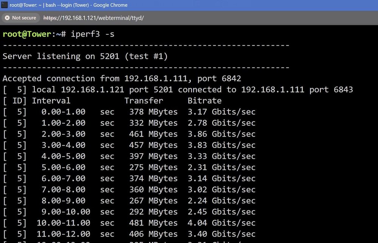Click the 2.45 Gbits/sec bitrate value

coord(222,212)
